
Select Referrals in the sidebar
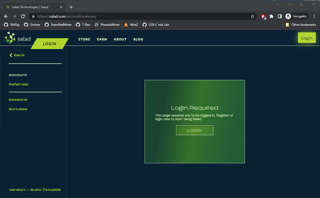point(18,84)
